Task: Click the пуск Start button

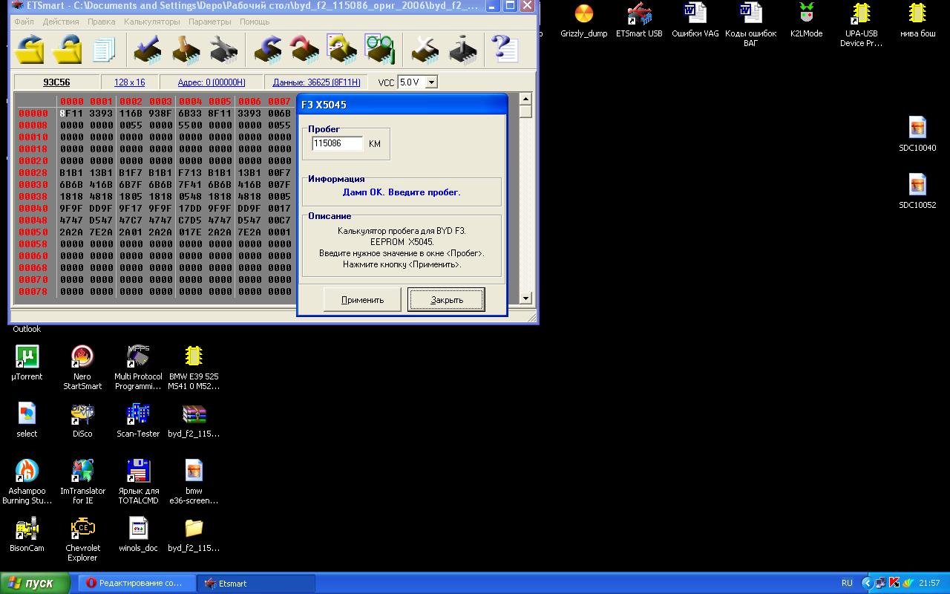Action: pyautogui.click(x=36, y=583)
